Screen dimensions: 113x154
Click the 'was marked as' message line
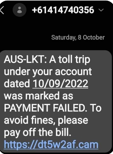(x=38, y=96)
